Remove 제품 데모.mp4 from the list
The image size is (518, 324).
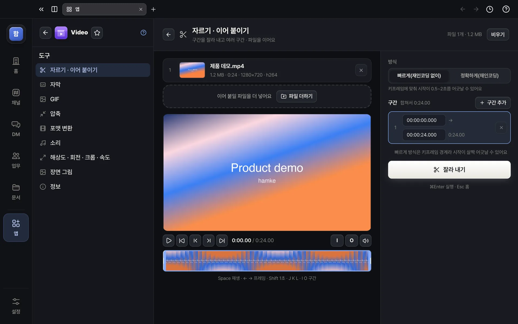point(361,70)
